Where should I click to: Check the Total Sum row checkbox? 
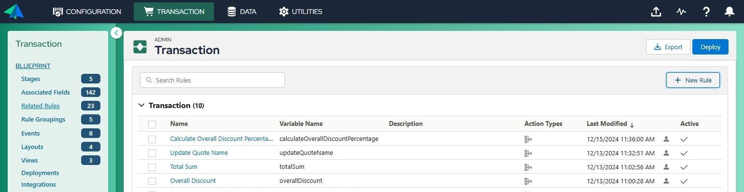point(152,167)
